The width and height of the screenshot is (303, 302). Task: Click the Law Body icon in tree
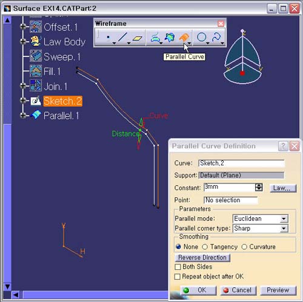pos(36,41)
